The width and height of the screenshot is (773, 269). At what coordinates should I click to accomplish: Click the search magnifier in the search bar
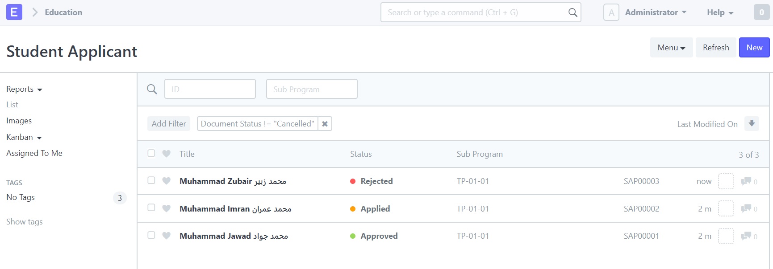[x=572, y=12]
